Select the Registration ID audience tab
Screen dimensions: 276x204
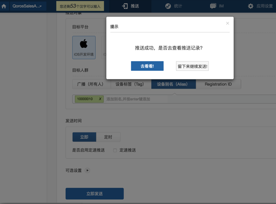tap(218, 84)
